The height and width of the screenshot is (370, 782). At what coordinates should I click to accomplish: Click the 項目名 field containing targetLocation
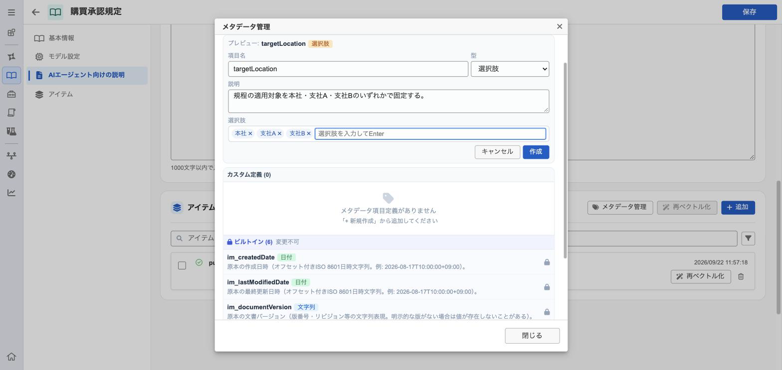348,69
